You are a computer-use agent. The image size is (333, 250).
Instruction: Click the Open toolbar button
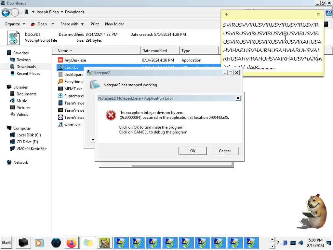click(x=42, y=24)
